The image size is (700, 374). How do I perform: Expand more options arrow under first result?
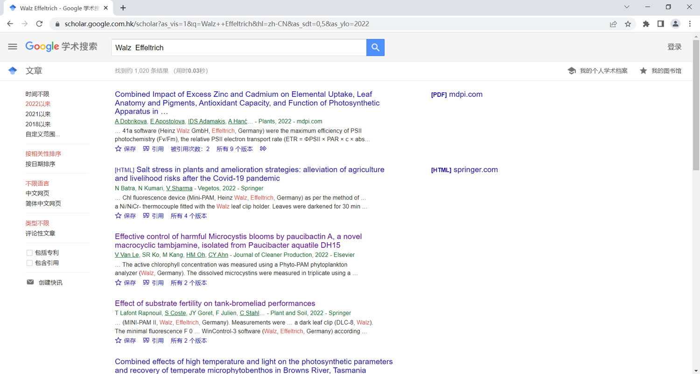(x=263, y=149)
